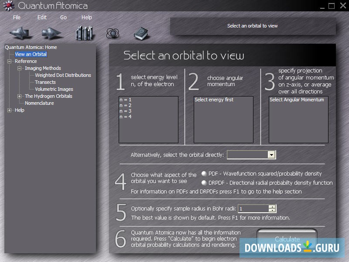
Task: Select View an Orbital in tree
Action: click(31, 54)
